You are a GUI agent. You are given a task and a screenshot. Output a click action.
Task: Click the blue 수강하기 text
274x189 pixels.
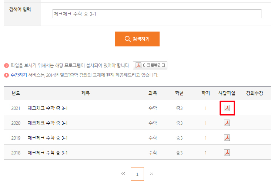[19, 75]
